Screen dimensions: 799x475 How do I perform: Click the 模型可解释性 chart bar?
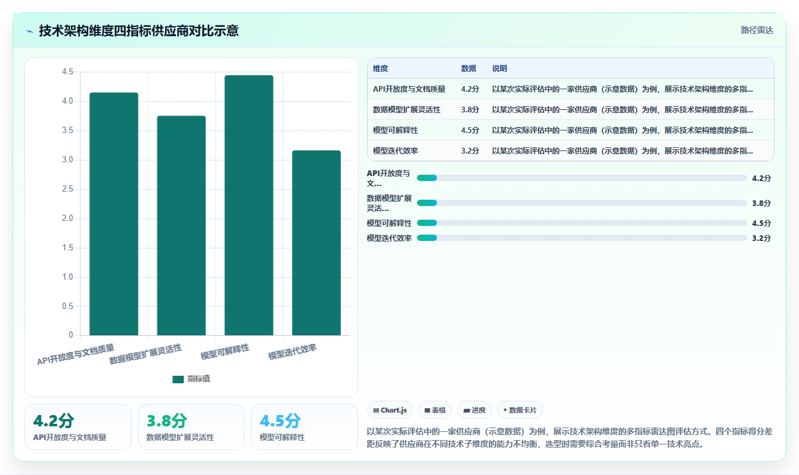click(x=249, y=205)
